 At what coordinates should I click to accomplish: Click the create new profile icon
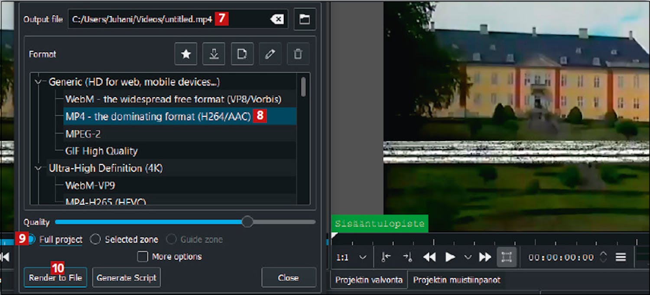[x=242, y=54]
